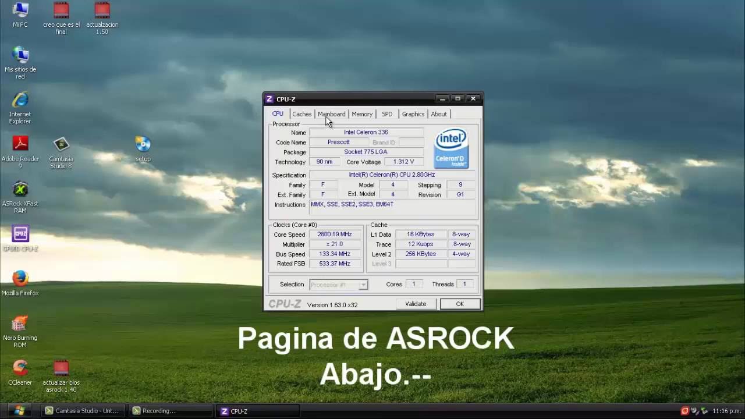This screenshot has height=419, width=745.
Task: Open CCleaner desktop shortcut
Action: click(20, 372)
